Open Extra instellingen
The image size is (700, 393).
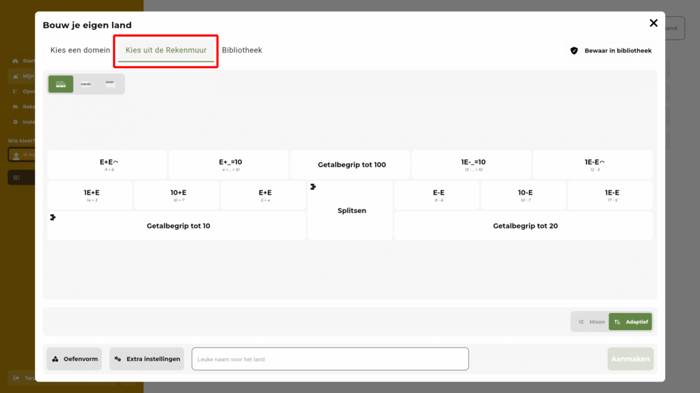pos(146,359)
